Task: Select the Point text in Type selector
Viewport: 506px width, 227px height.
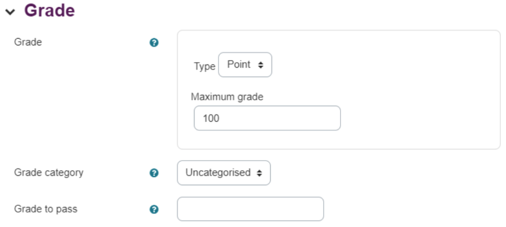Action: coord(239,64)
